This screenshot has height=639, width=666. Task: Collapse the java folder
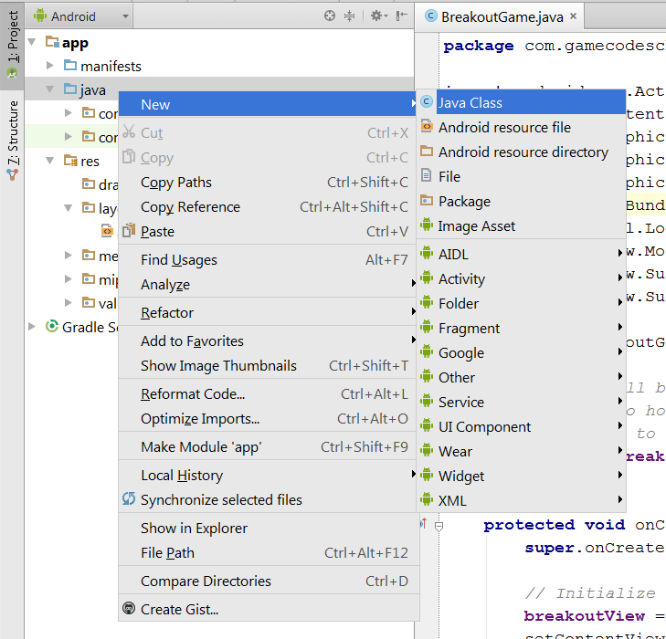pyautogui.click(x=49, y=89)
